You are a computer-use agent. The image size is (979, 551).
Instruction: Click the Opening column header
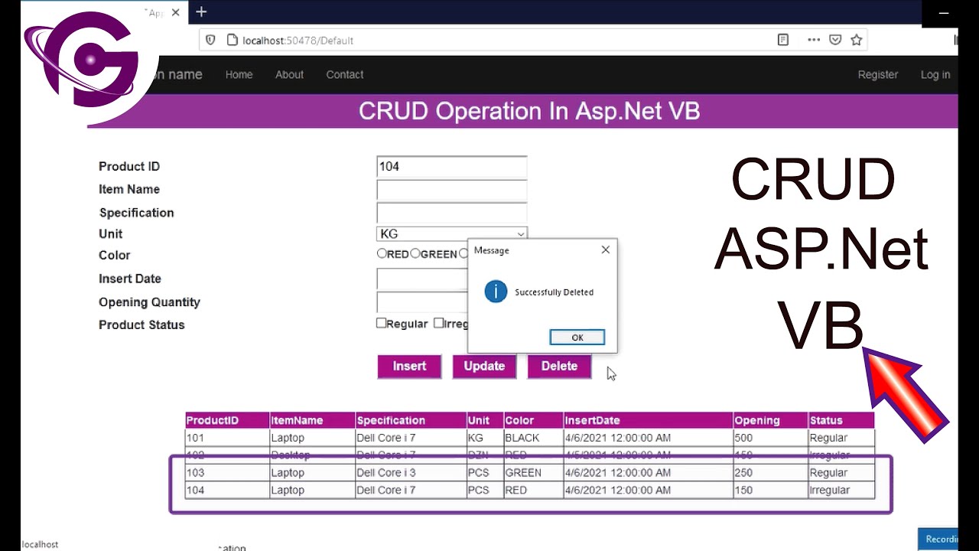click(x=770, y=420)
